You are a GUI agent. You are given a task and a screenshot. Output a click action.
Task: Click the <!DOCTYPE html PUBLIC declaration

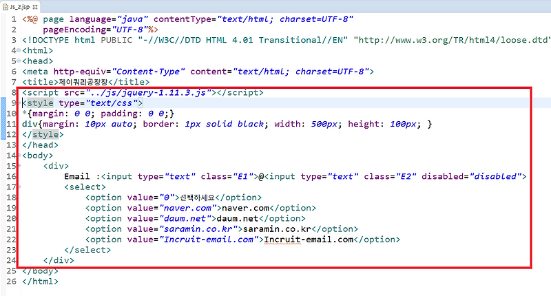[77, 40]
